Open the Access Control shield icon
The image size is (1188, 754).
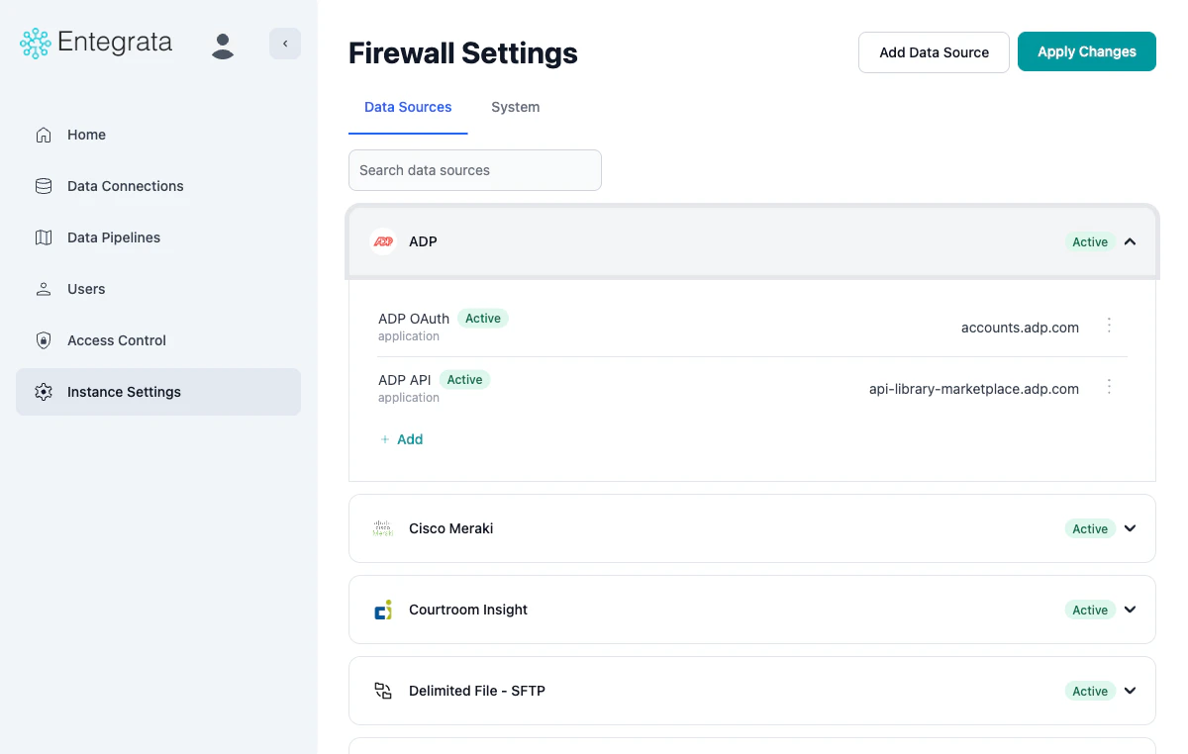click(42, 340)
